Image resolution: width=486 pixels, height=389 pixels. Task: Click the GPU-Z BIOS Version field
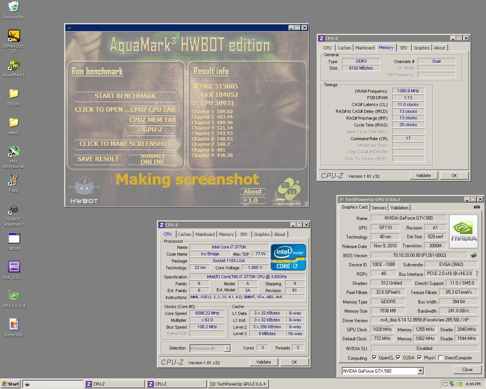(x=419, y=255)
